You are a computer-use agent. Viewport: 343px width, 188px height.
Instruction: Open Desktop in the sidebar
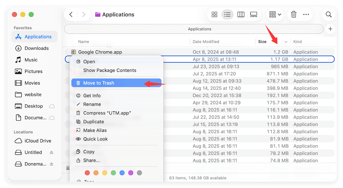click(35, 106)
